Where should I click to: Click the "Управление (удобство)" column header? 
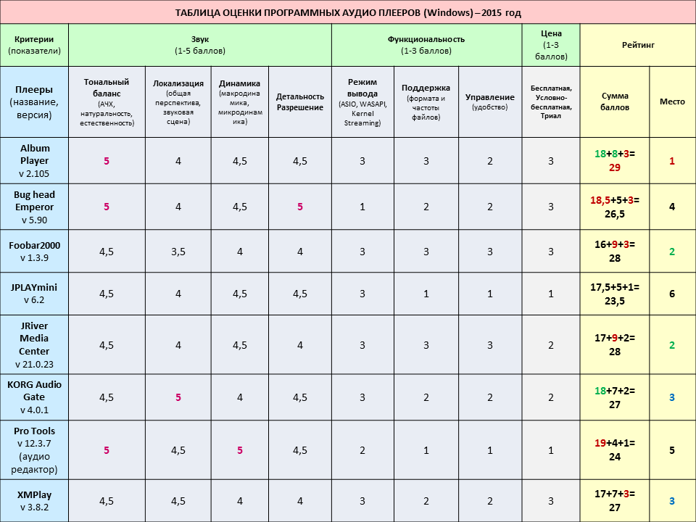[490, 101]
